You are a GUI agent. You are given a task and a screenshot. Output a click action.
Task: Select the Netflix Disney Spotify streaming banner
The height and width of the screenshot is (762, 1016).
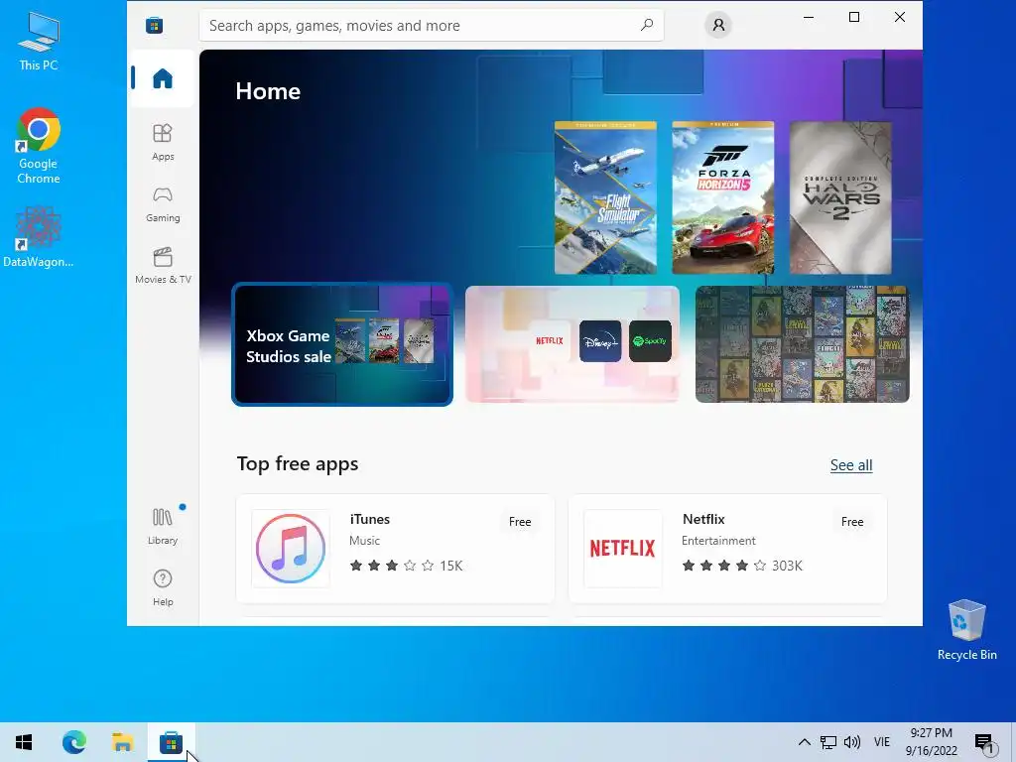tap(572, 344)
